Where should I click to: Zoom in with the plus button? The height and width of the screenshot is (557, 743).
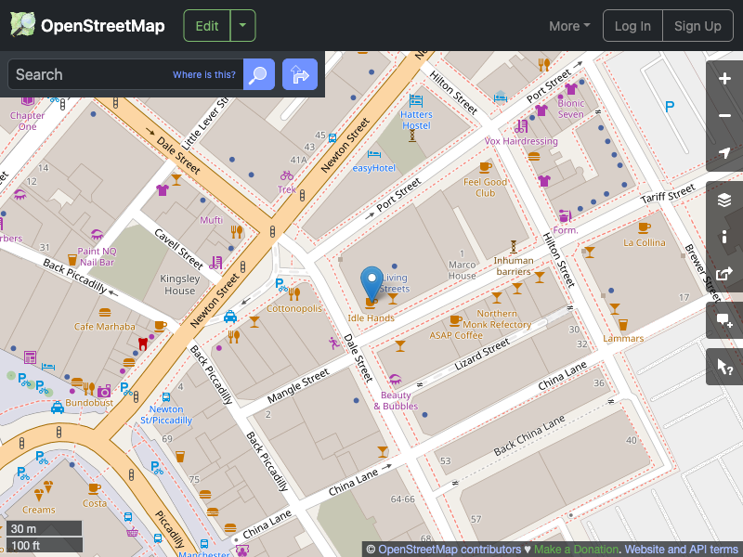coord(724,80)
